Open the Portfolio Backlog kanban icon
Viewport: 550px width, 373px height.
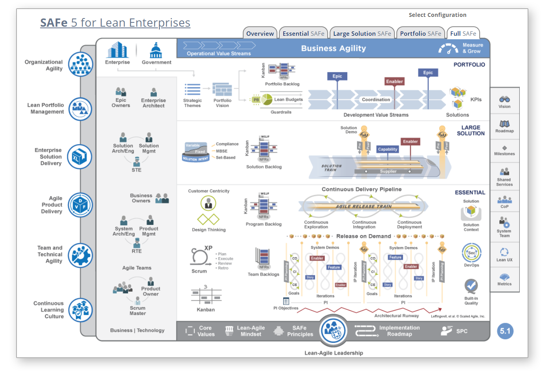tap(282, 70)
